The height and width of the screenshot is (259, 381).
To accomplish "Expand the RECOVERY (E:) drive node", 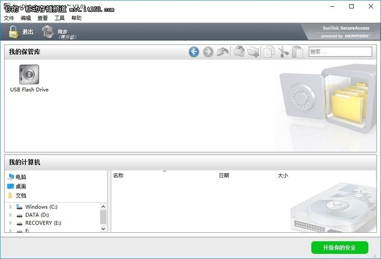I will pyautogui.click(x=10, y=223).
